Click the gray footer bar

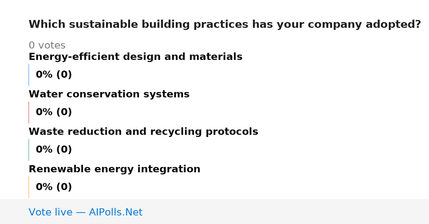pos(214,212)
